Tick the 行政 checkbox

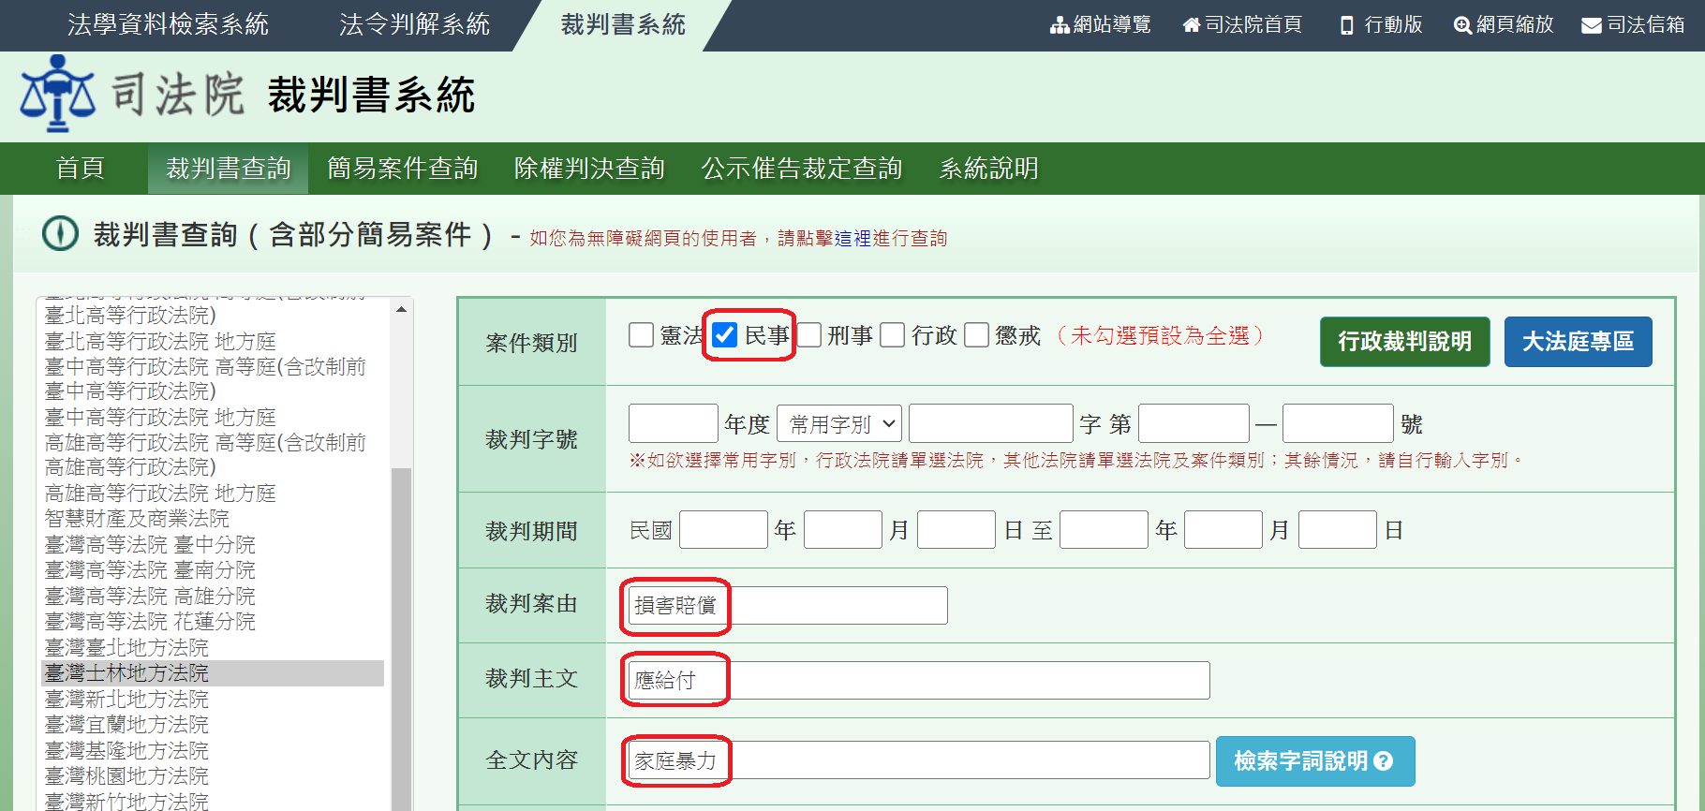pos(893,334)
